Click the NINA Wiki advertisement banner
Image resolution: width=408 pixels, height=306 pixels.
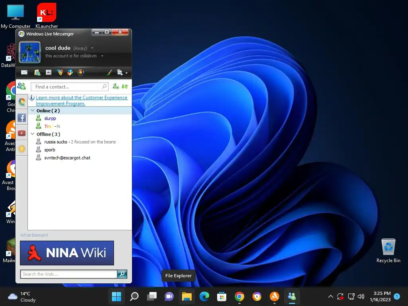point(67,253)
